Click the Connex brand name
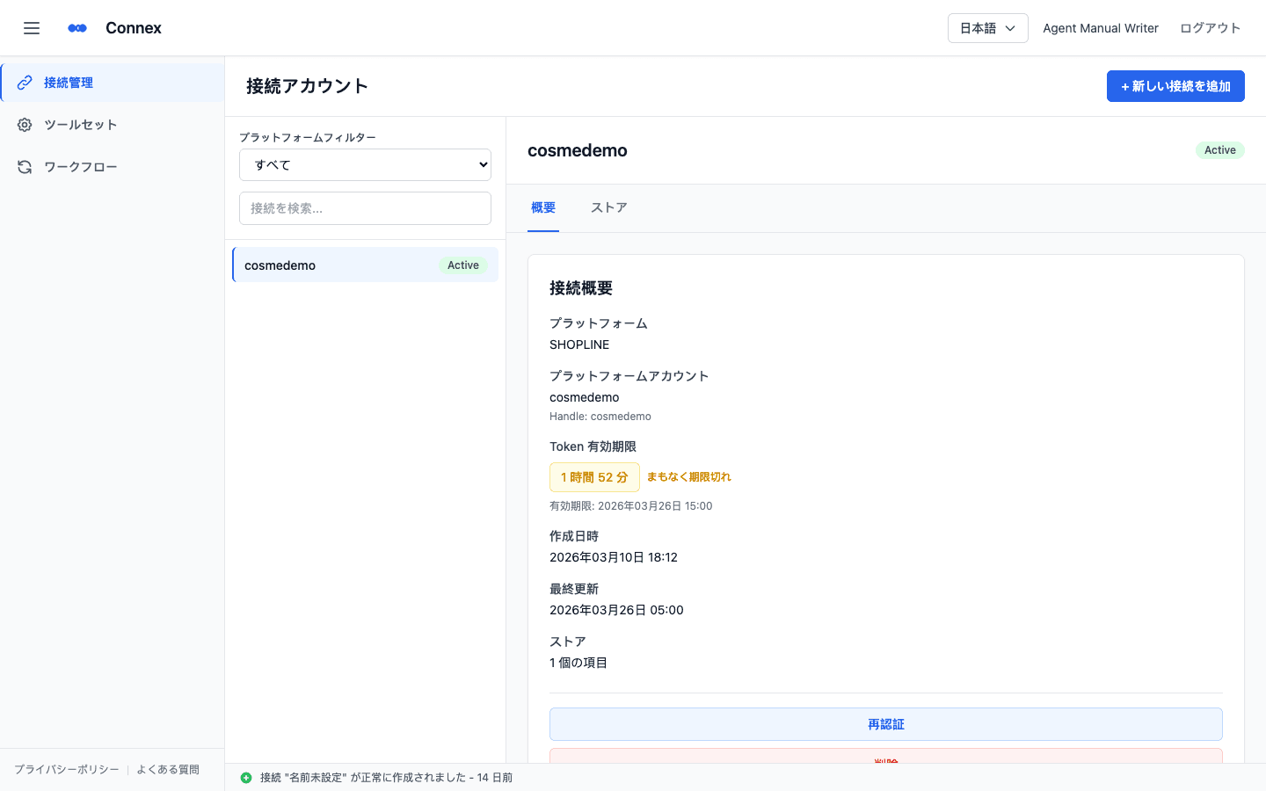The width and height of the screenshot is (1266, 791). tap(134, 28)
